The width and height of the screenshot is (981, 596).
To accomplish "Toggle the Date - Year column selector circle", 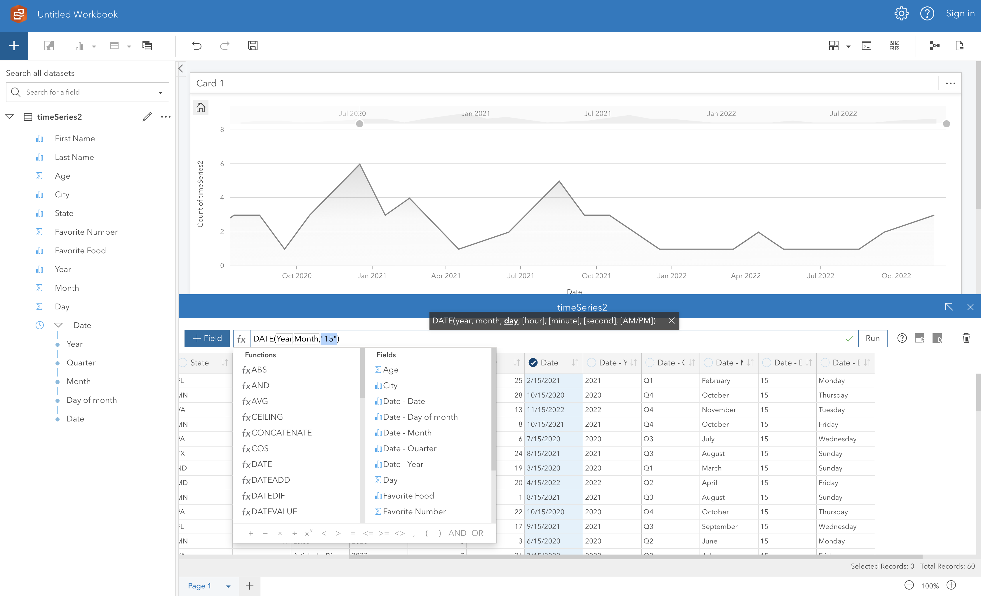I will 591,363.
